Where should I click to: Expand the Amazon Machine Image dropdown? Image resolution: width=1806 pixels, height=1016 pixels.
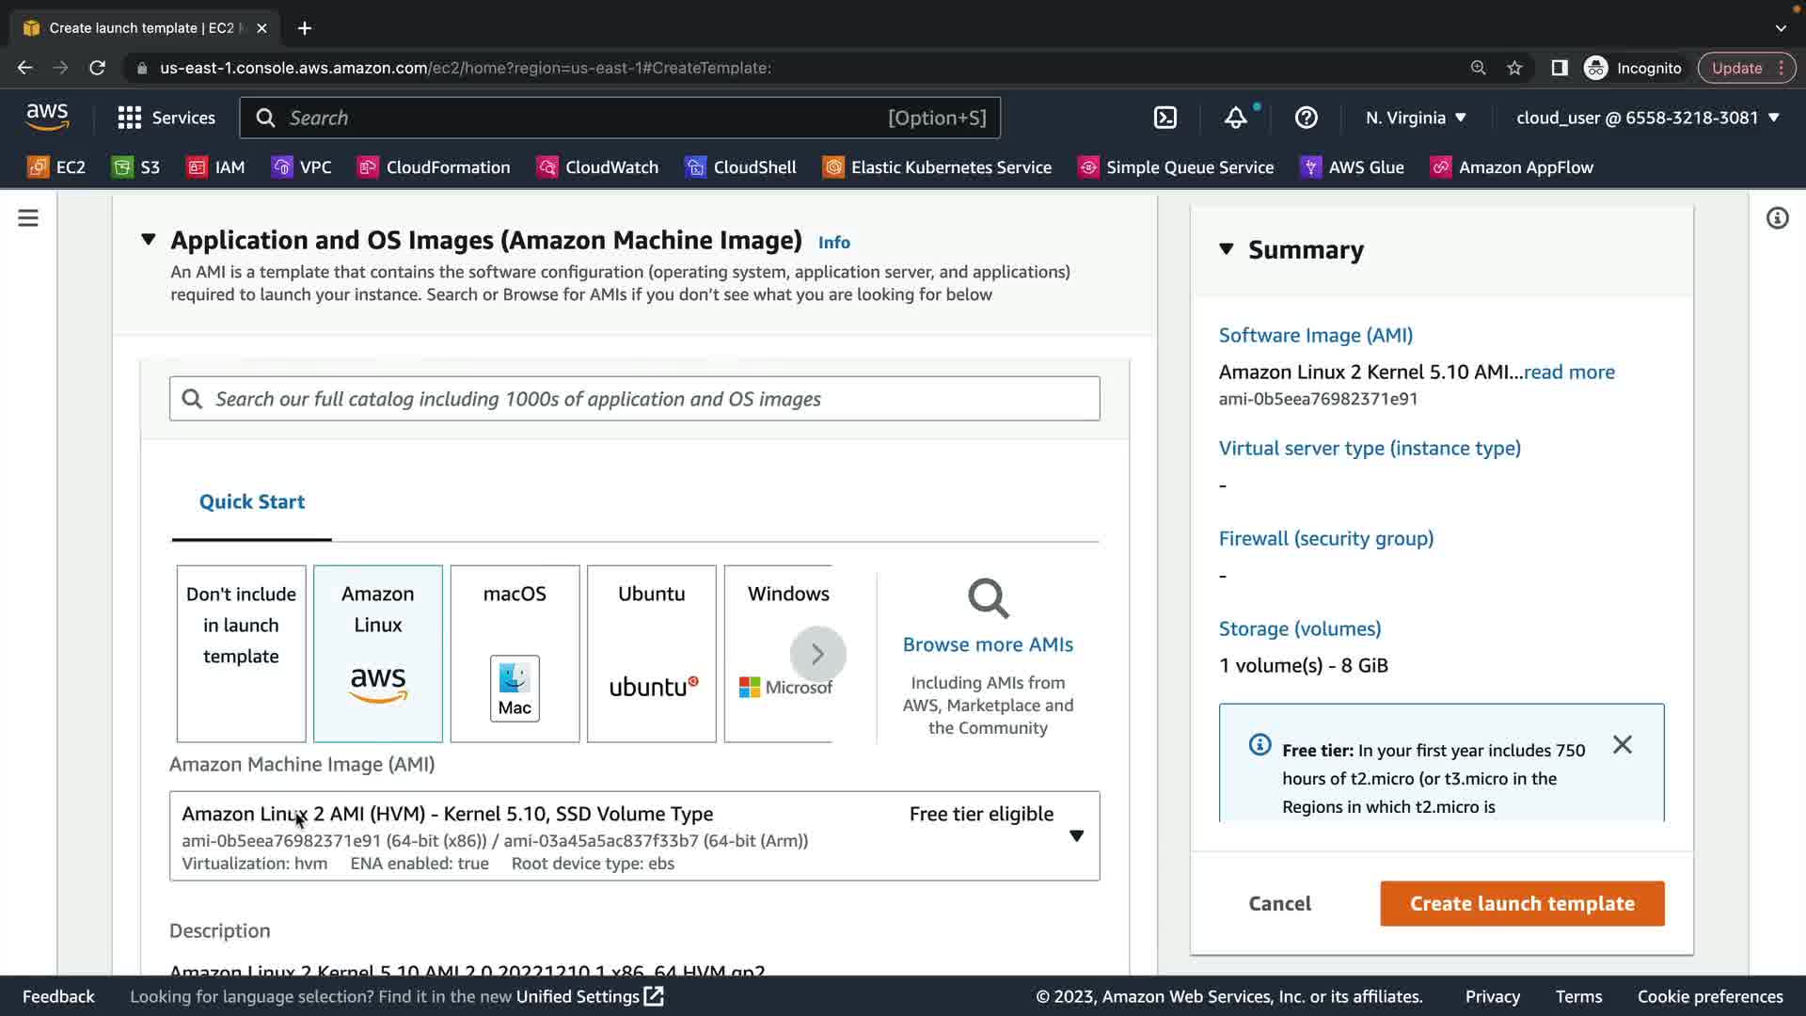(x=1076, y=835)
